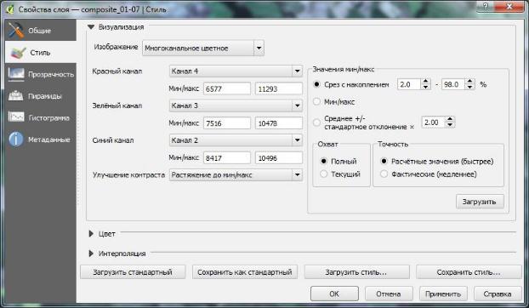Open Метаданные via the info icon
Screen dimensions: 529x308
[16, 140]
